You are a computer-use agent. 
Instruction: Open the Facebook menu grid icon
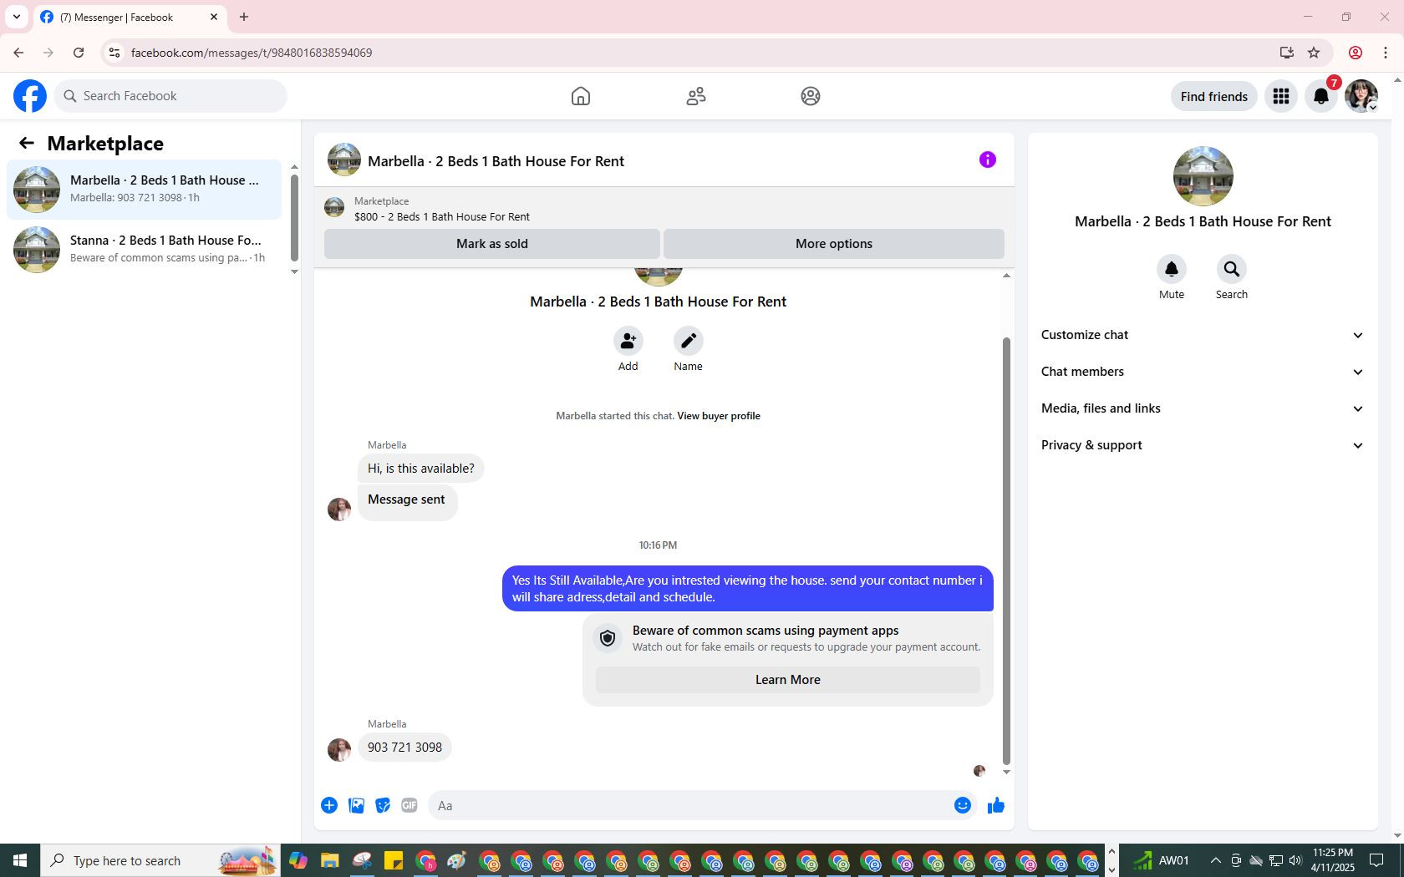pyautogui.click(x=1281, y=96)
